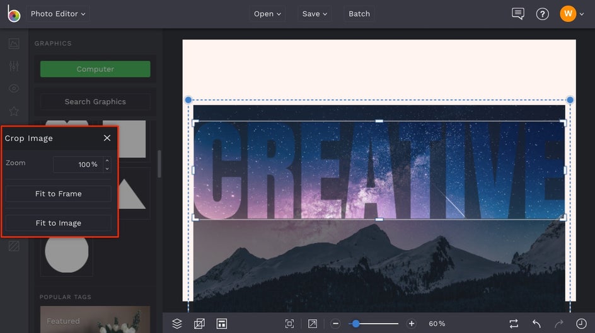Image resolution: width=595 pixels, height=333 pixels.
Task: Click Fit to Frame button
Action: tap(59, 194)
